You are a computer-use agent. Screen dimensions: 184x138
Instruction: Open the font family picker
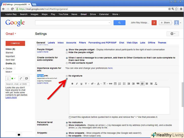point(87,84)
